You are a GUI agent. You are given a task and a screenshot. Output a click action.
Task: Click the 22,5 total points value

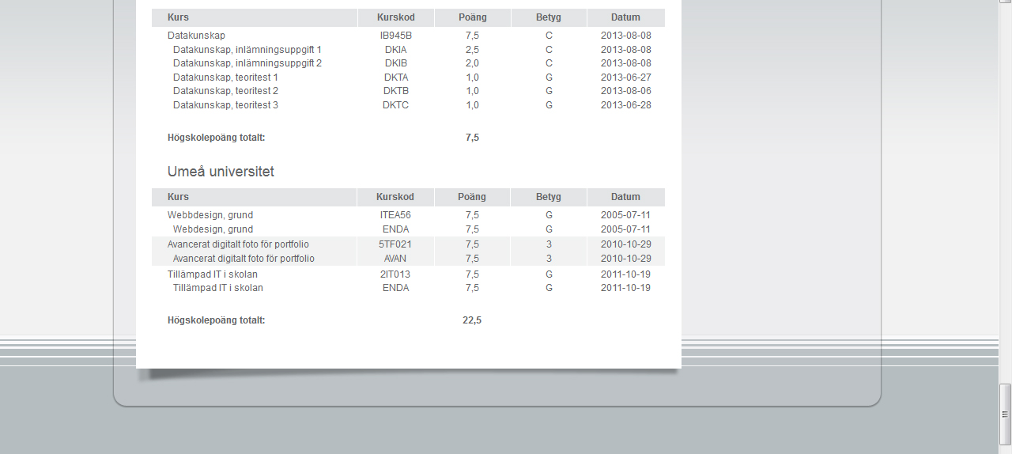[472, 320]
